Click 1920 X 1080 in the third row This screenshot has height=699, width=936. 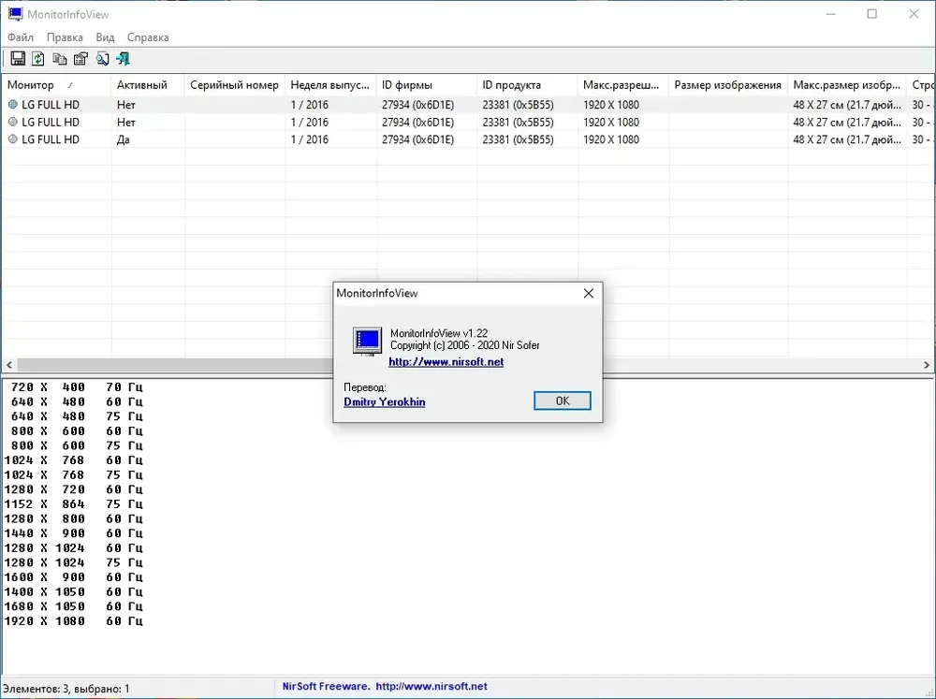(x=611, y=139)
